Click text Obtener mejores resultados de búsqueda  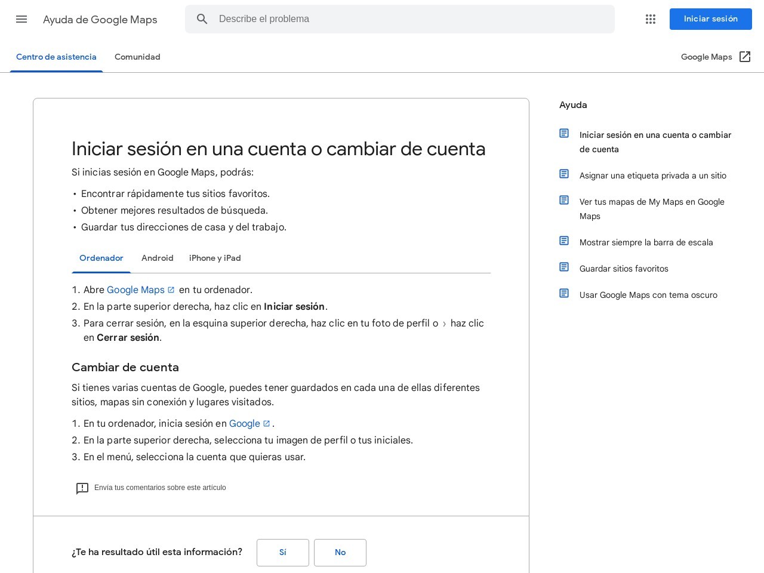pyautogui.click(x=175, y=210)
